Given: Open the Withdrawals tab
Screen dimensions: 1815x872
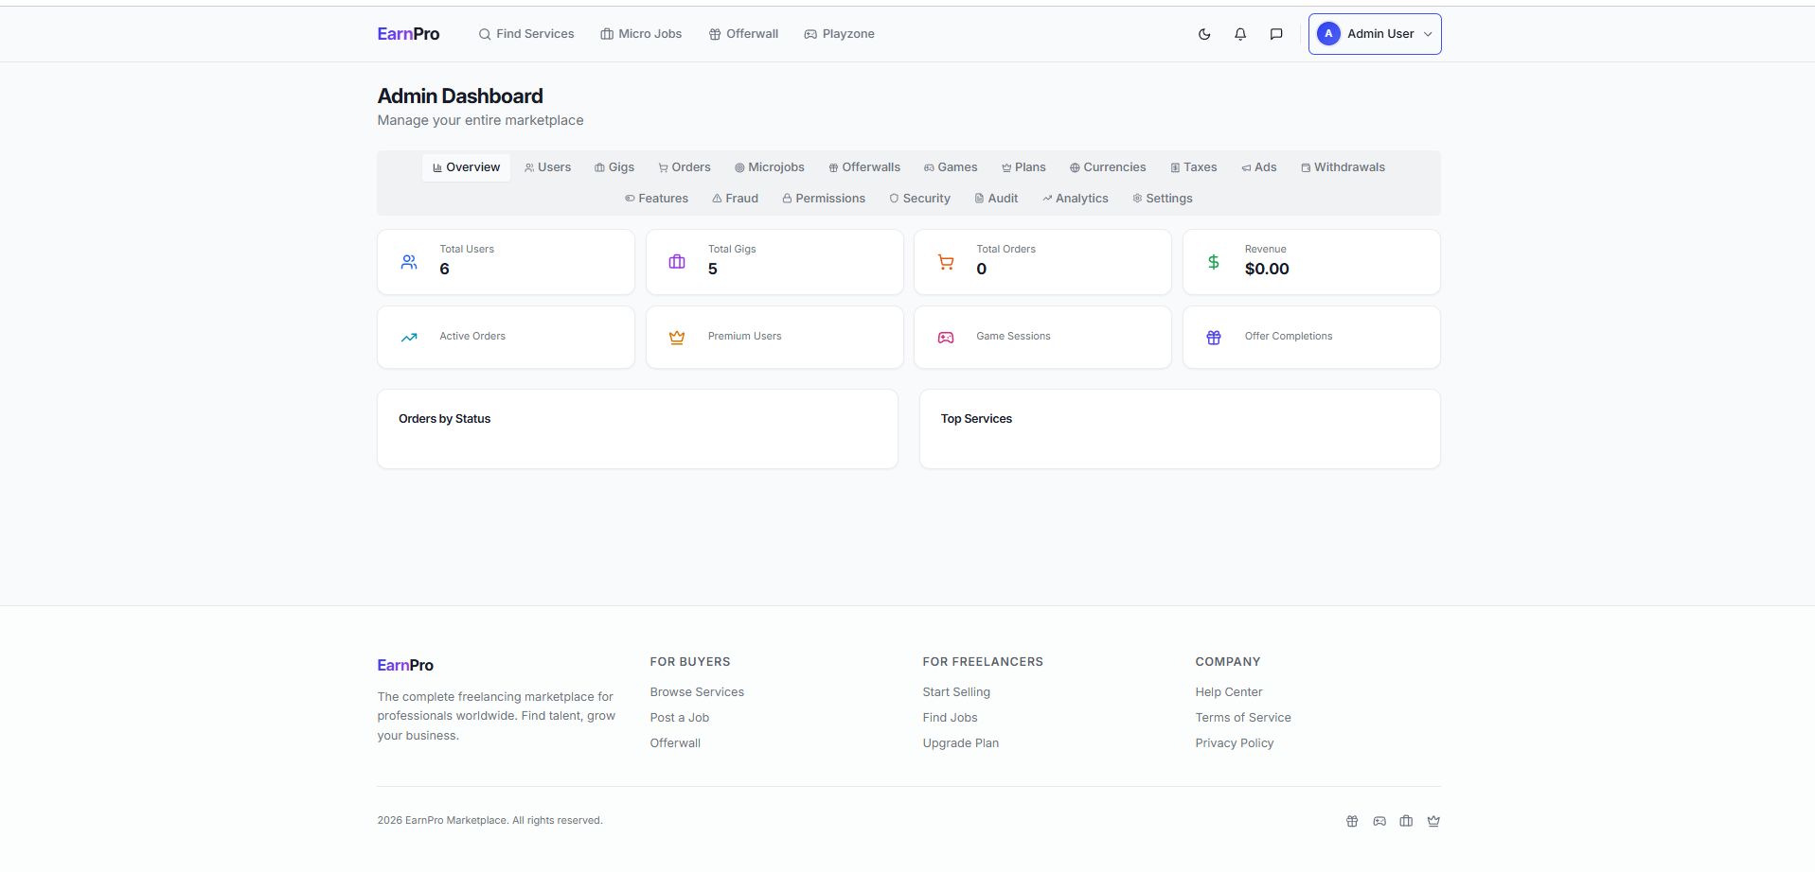Looking at the screenshot, I should [x=1343, y=167].
